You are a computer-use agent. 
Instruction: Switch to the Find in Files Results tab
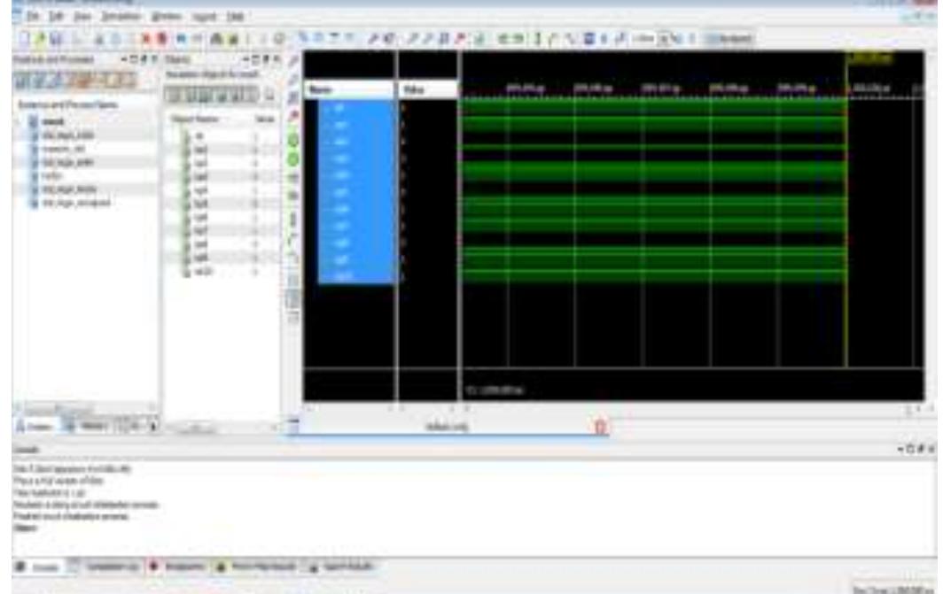(x=257, y=567)
